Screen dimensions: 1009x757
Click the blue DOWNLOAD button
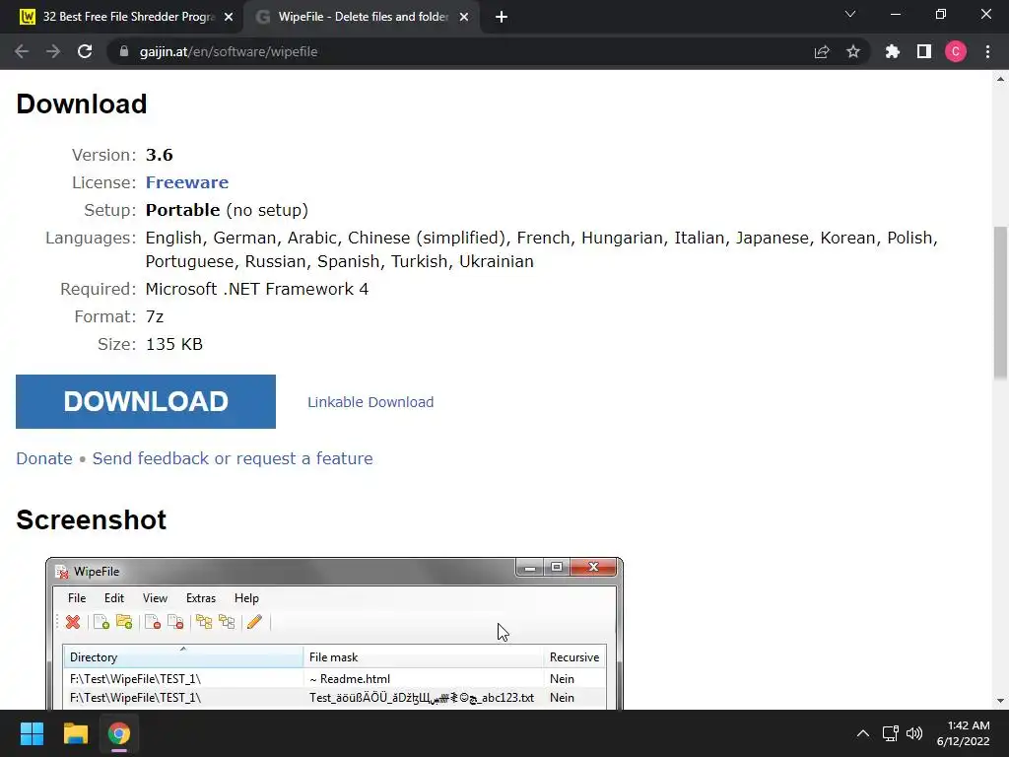pyautogui.click(x=146, y=402)
